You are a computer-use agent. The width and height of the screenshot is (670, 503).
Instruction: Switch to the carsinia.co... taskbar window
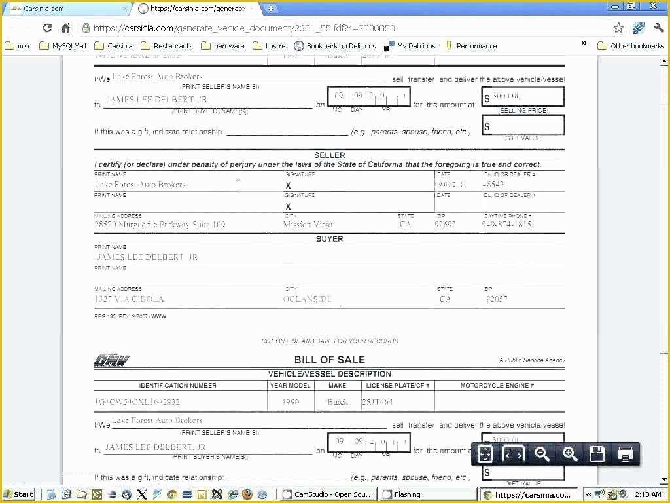tap(527, 494)
